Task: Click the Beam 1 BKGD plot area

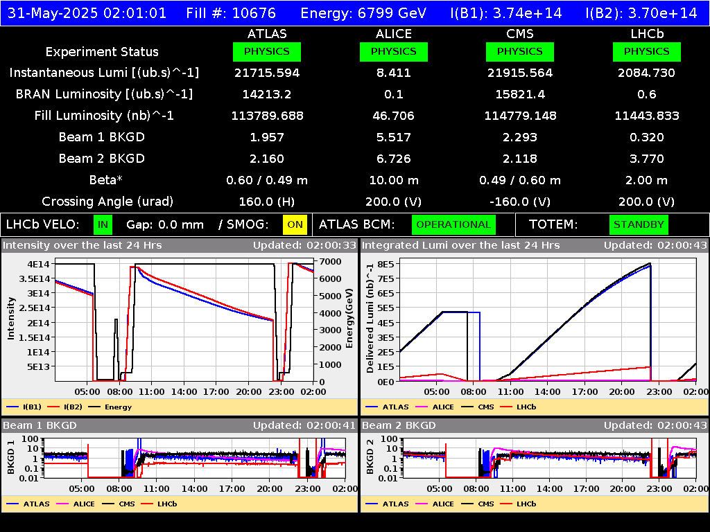Action: pyautogui.click(x=195, y=458)
